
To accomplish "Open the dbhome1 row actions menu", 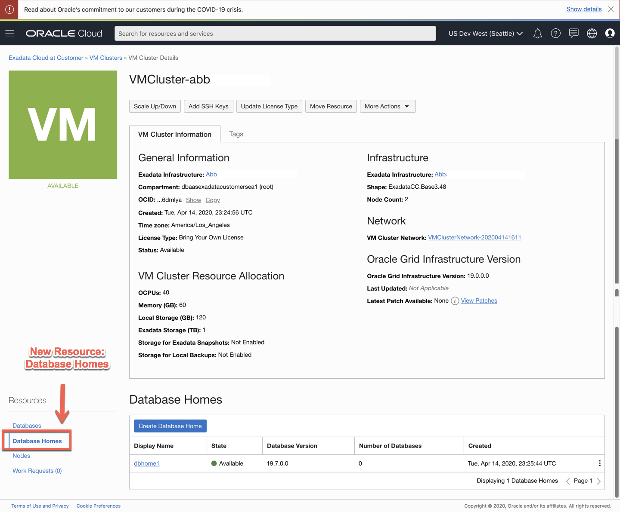I will (x=599, y=463).
